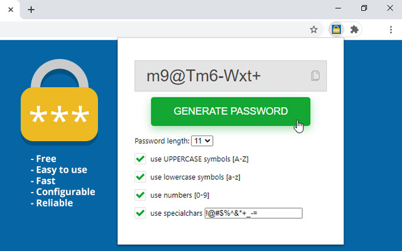The image size is (402, 251).
Task: Close the current browser tab
Action: (11, 9)
